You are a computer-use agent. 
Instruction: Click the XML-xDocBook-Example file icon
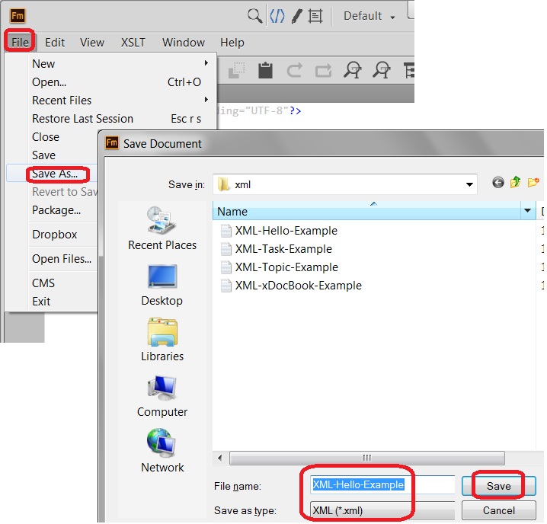pos(226,286)
